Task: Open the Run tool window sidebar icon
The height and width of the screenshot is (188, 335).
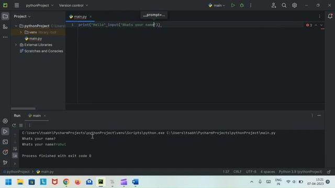Action: (x=5, y=132)
